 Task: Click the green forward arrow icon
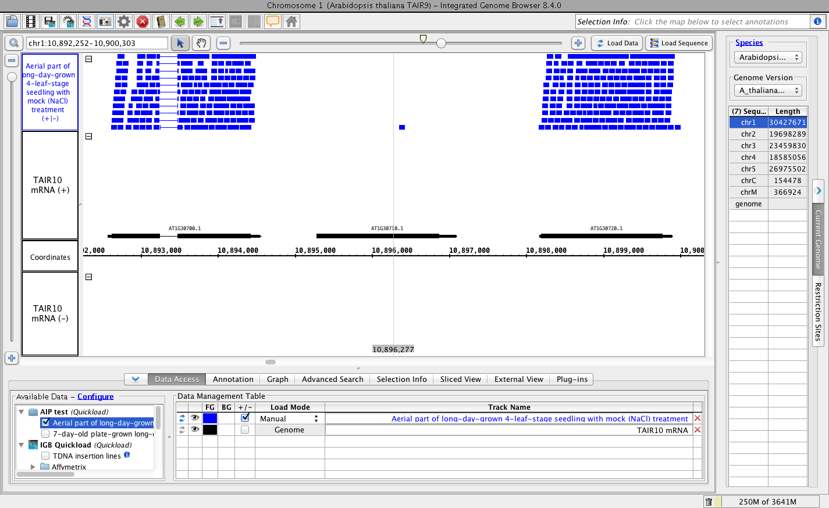tap(198, 22)
